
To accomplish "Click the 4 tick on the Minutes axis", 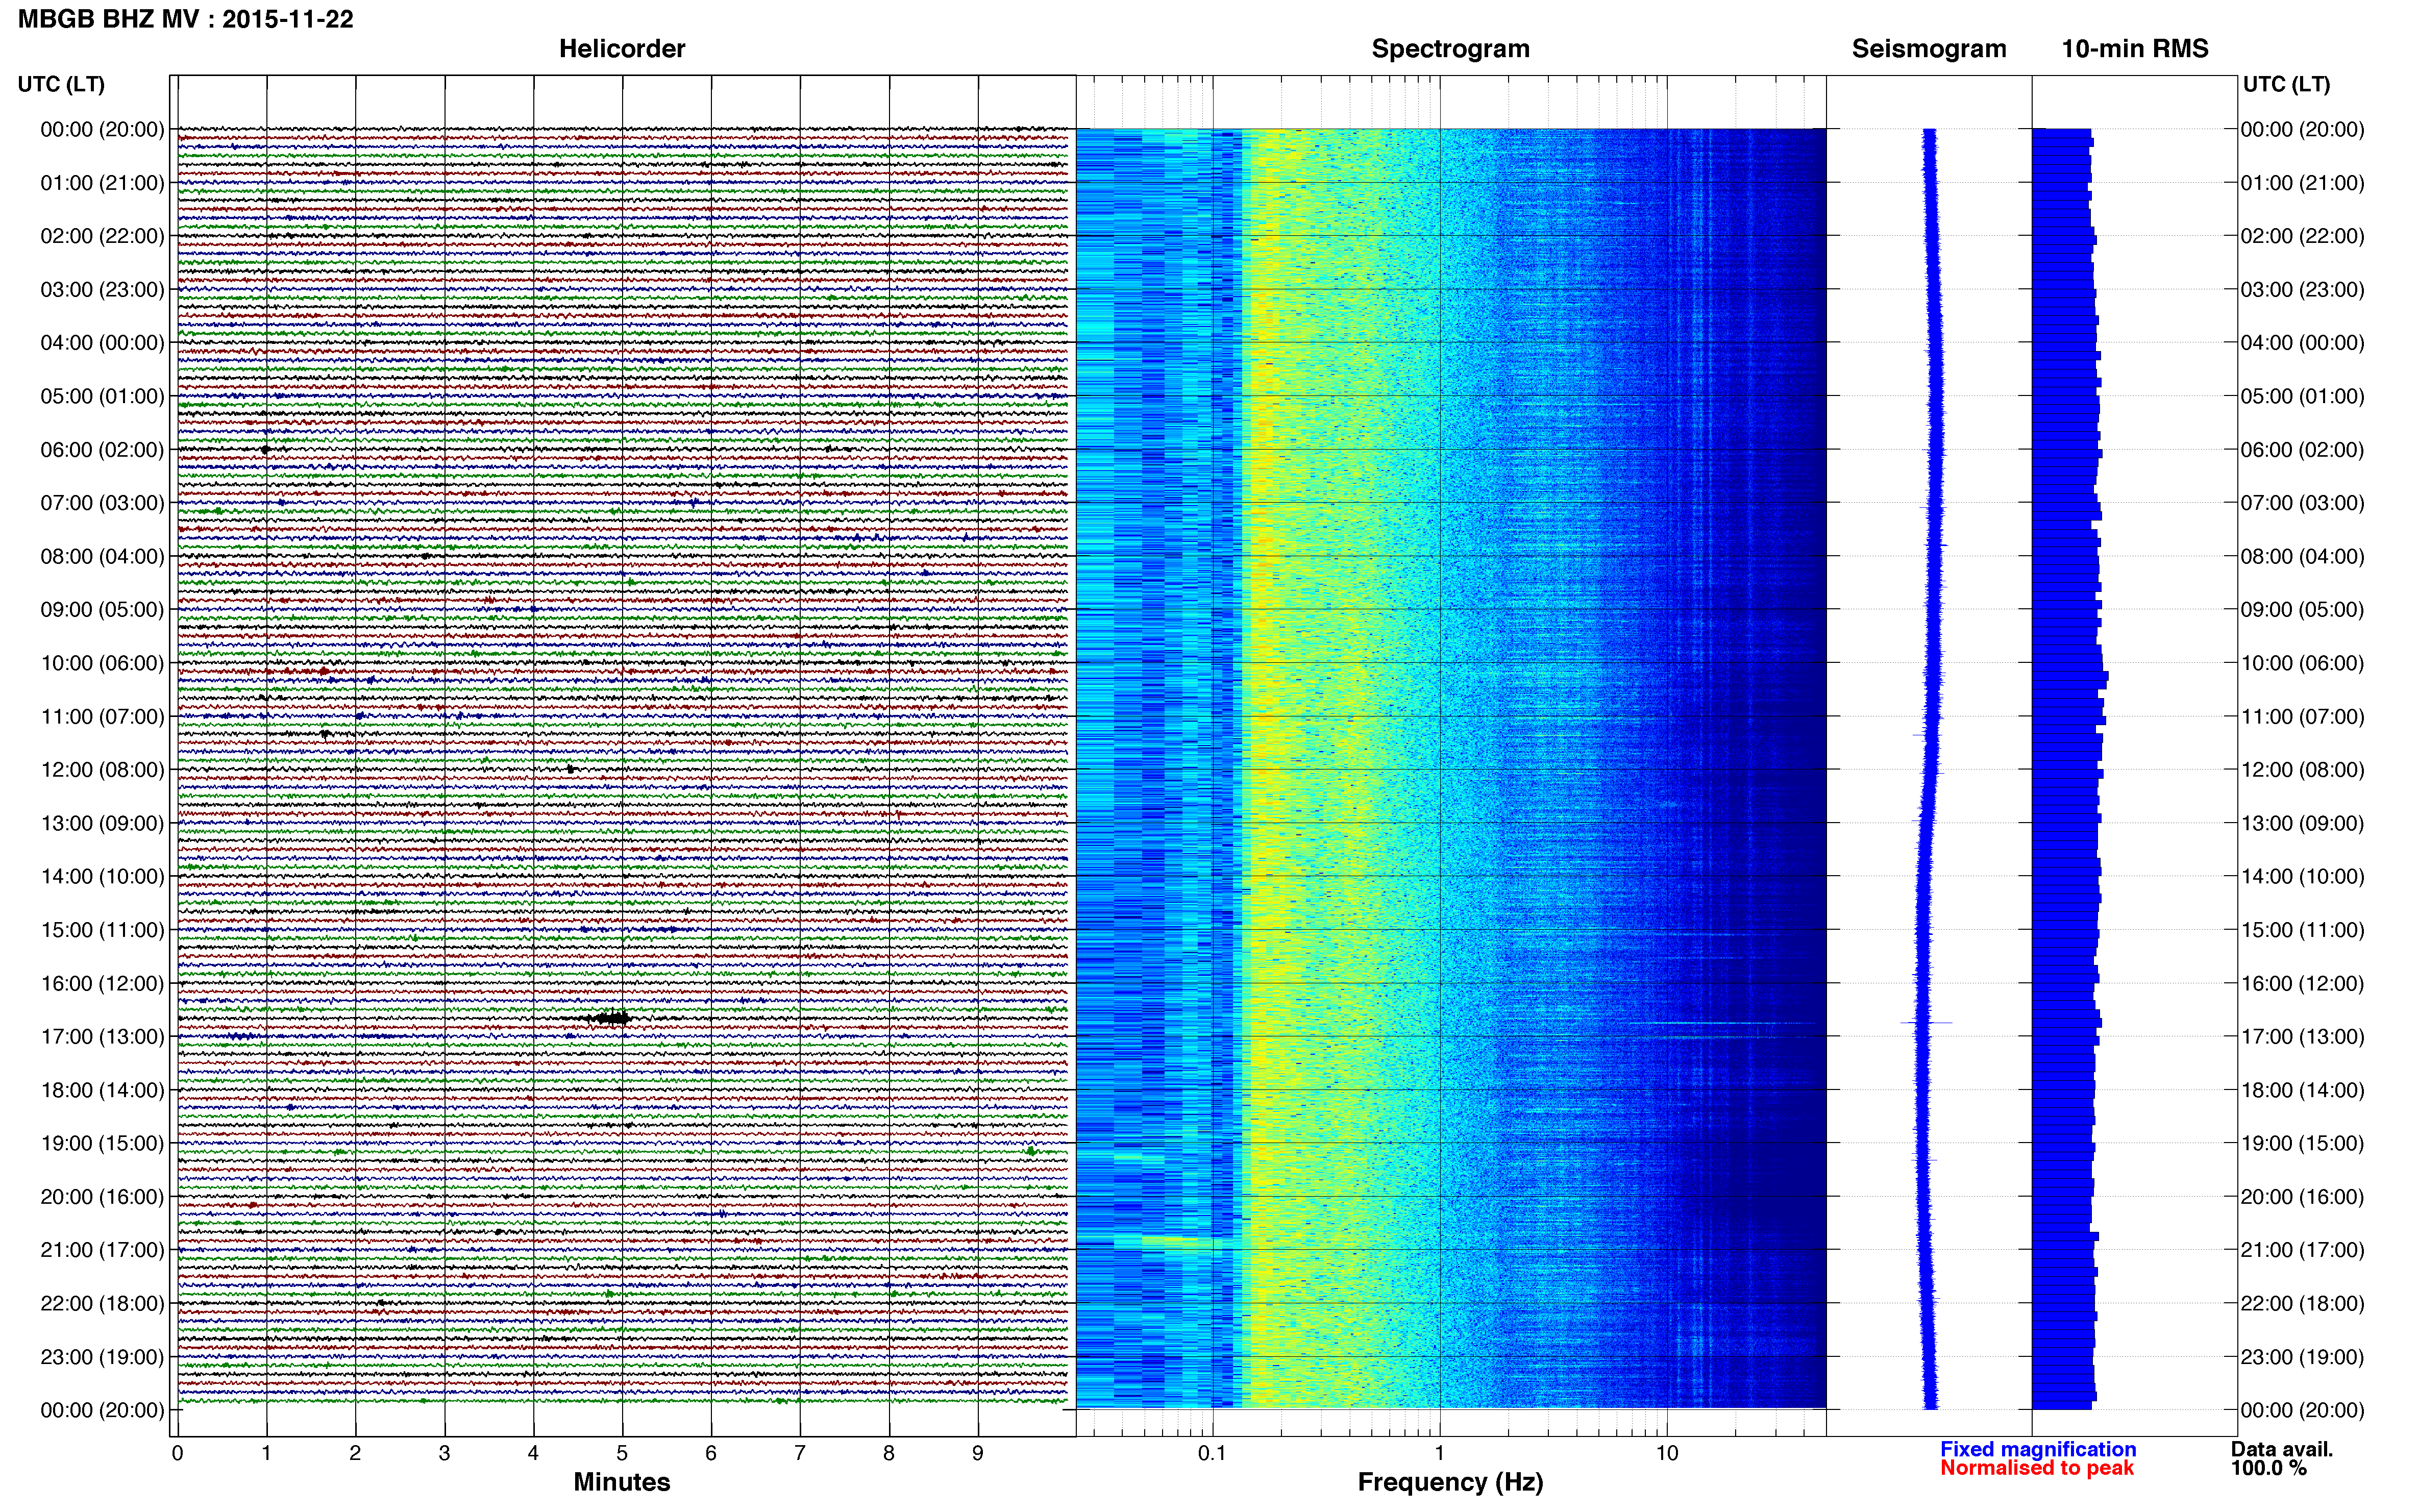I will click(x=533, y=1453).
